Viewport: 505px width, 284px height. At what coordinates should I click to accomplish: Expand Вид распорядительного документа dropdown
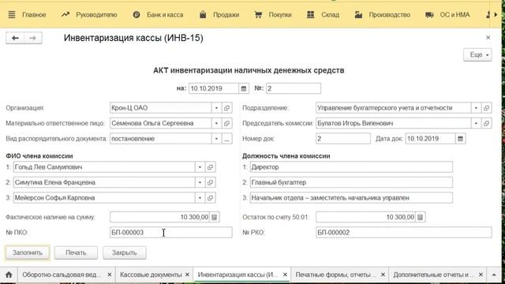[x=216, y=139]
